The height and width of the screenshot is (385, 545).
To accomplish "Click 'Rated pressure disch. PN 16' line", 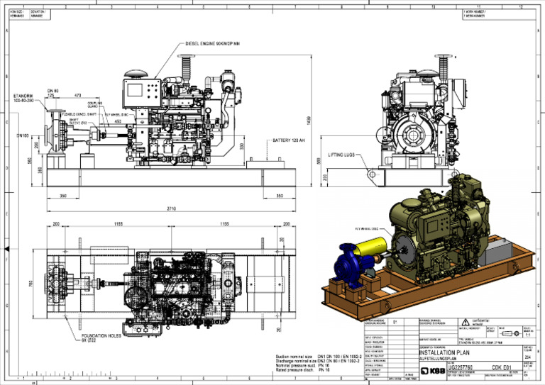I will 302,370.
